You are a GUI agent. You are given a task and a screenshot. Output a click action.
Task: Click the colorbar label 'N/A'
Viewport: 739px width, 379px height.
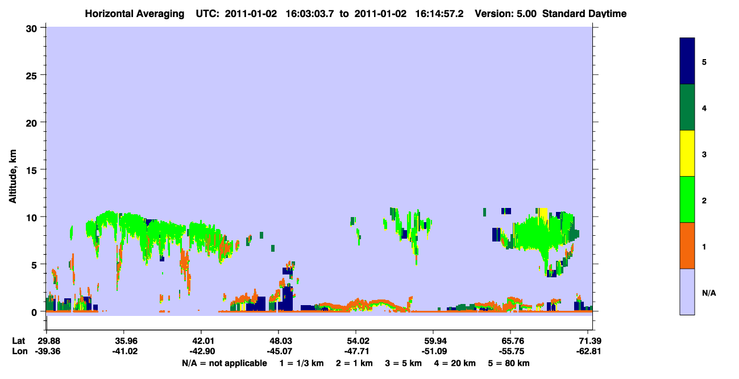coord(709,293)
